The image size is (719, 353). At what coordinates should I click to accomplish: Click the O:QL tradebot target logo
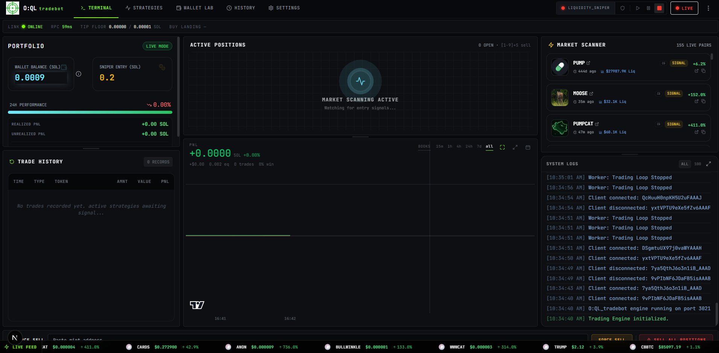click(x=12, y=8)
